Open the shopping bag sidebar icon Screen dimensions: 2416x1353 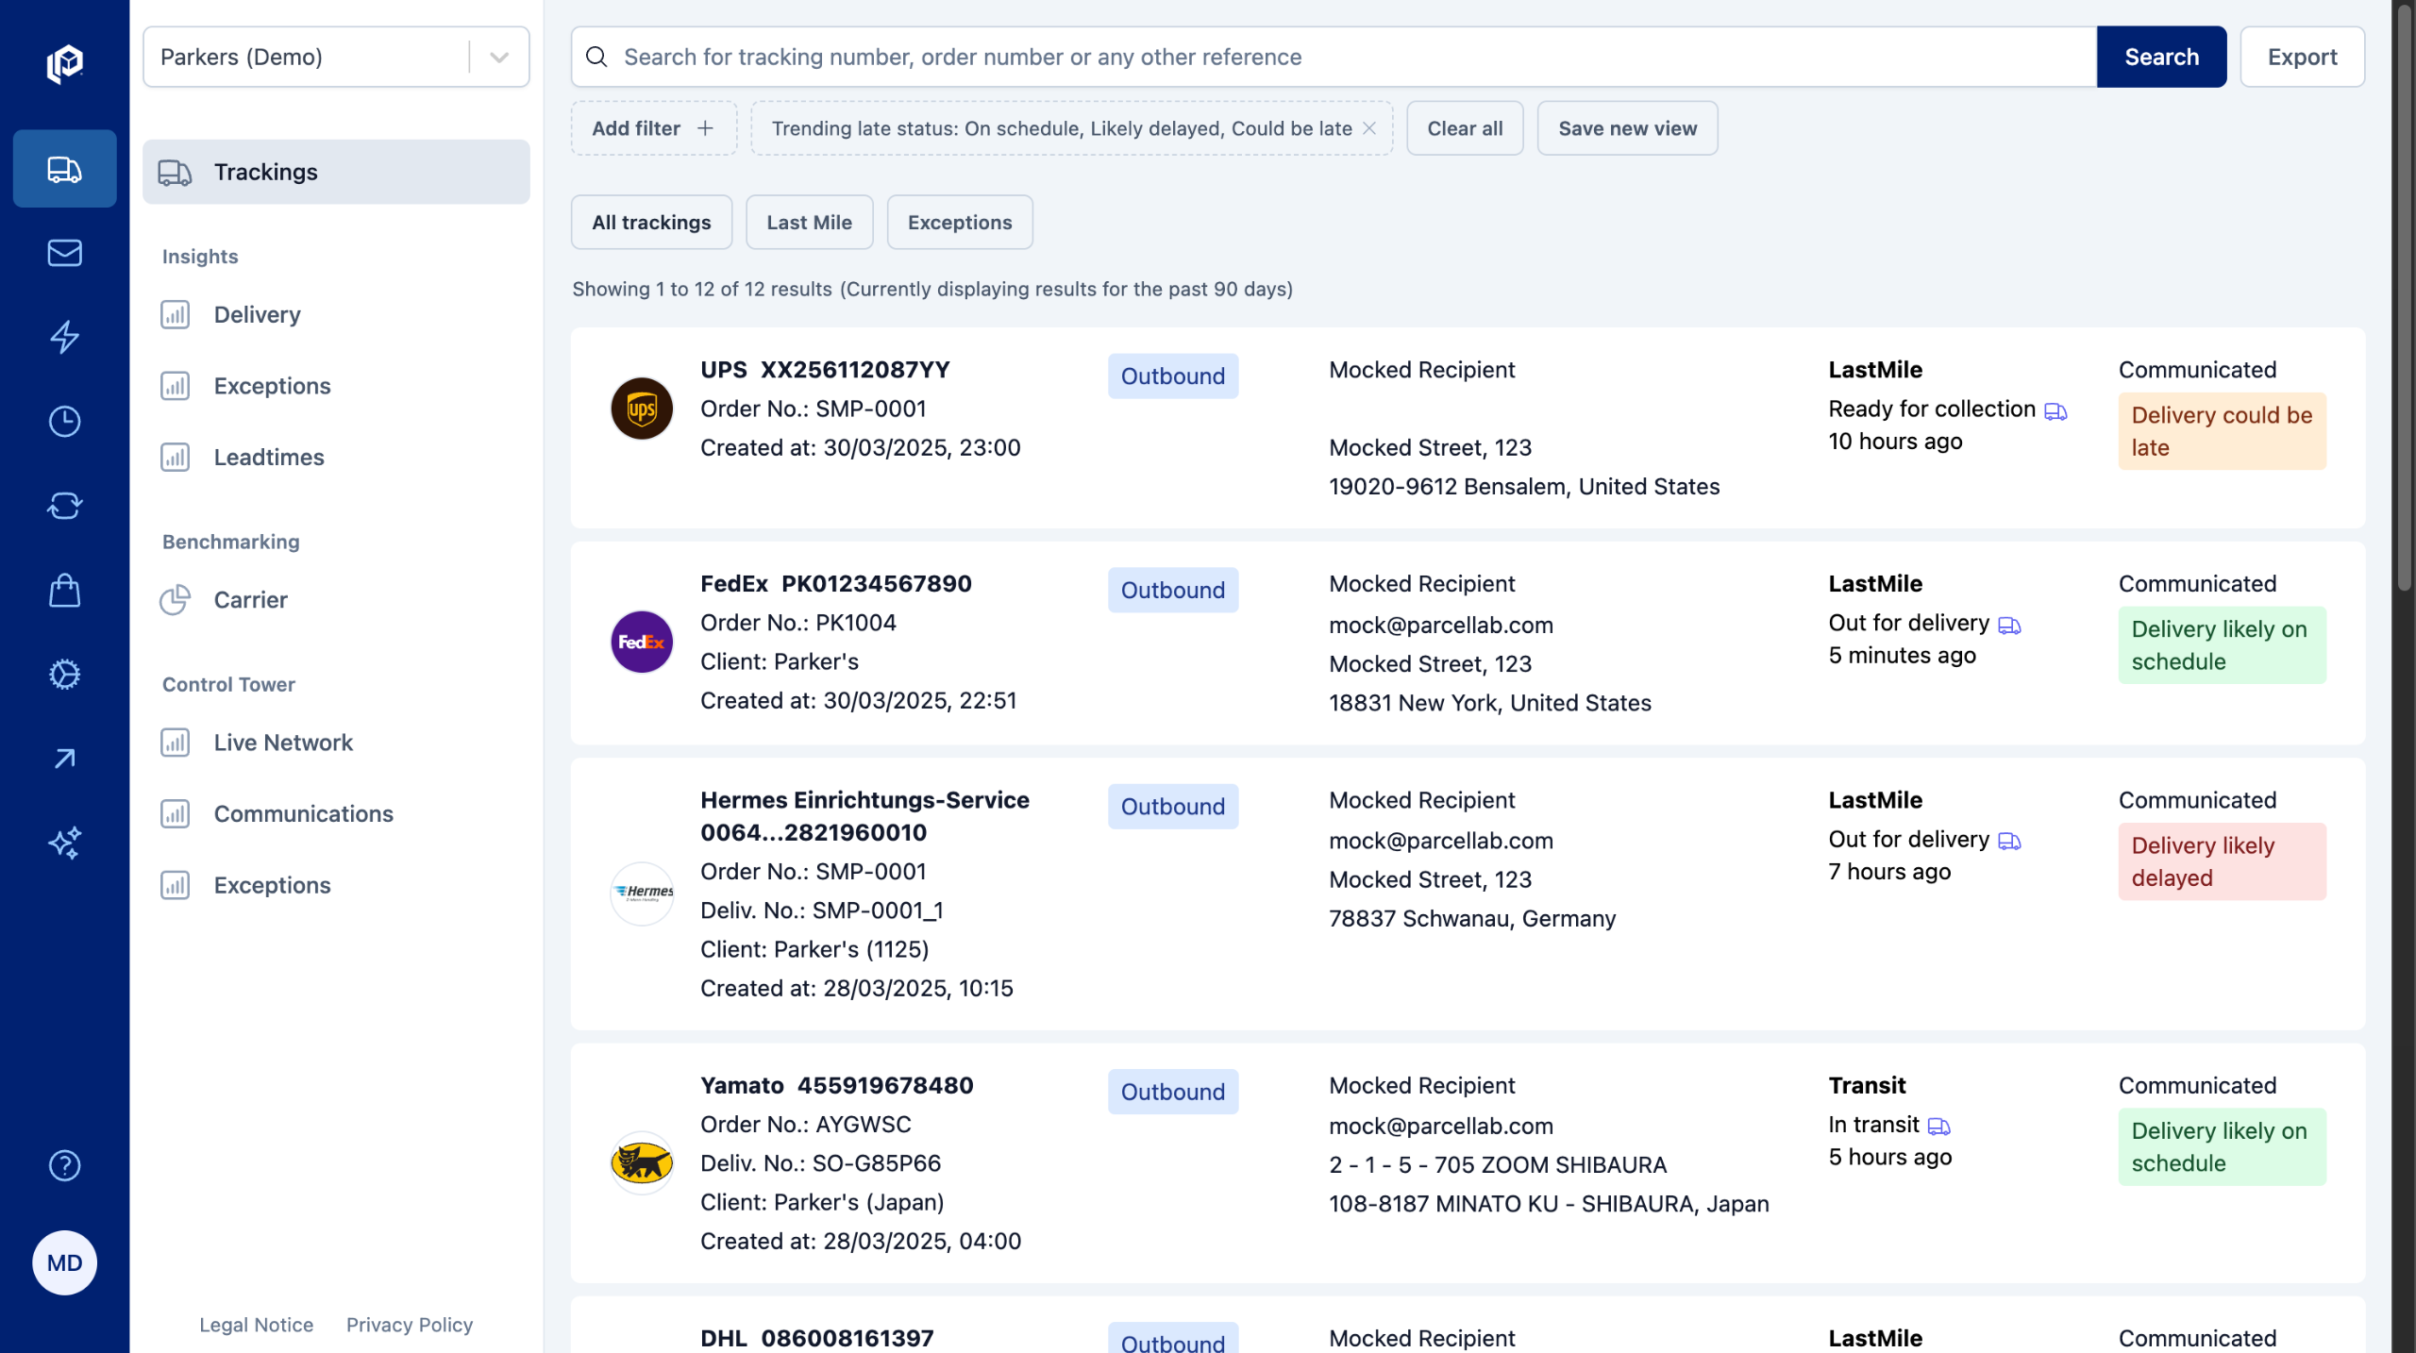pos(64,591)
